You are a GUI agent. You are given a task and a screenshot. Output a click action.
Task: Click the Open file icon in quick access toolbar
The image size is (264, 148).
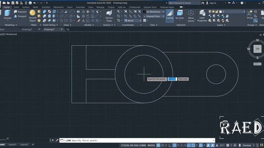pos(8,3)
